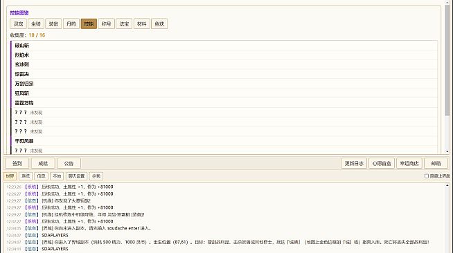Open the 千刃风暴 skill row

pos(224,141)
